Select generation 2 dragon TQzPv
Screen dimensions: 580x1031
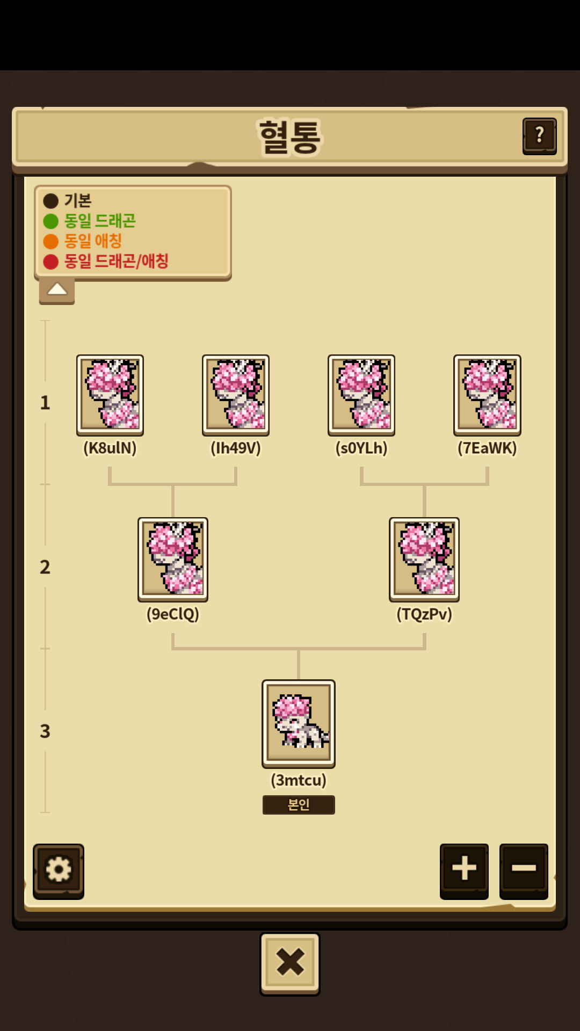[424, 559]
